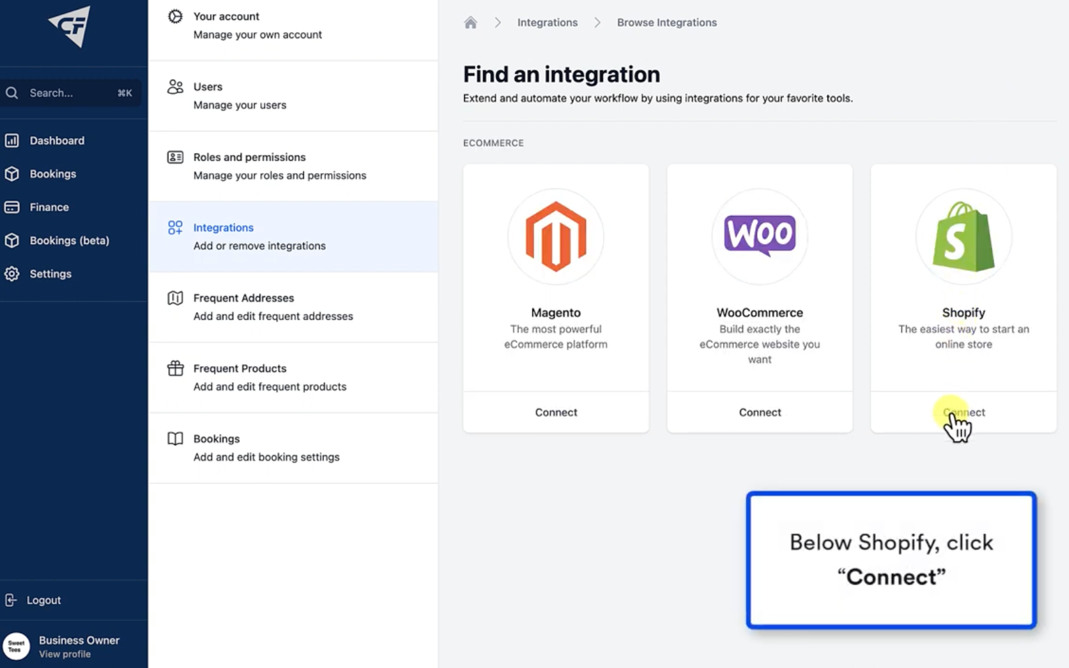The width and height of the screenshot is (1069, 668).
Task: Click the Bookings open-book icon
Action: [x=175, y=439]
